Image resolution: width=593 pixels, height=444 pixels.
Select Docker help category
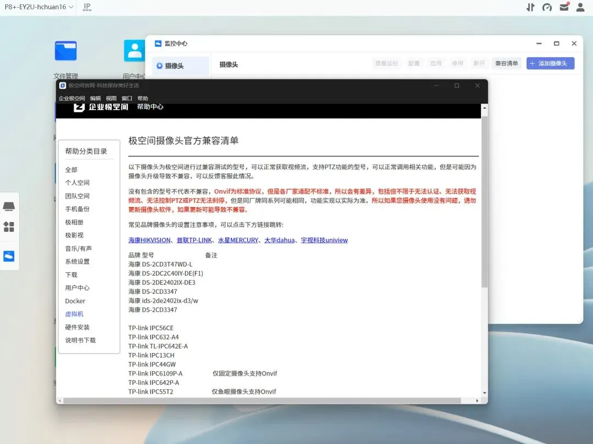(75, 301)
